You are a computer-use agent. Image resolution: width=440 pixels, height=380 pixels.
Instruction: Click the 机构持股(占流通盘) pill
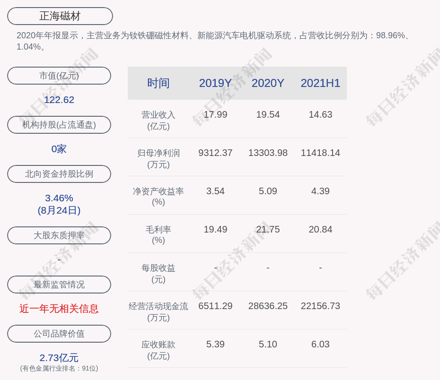(59, 124)
